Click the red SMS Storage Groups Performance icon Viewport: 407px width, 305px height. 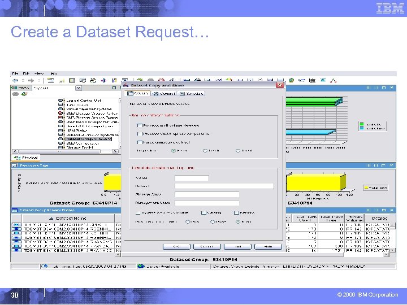(60, 113)
